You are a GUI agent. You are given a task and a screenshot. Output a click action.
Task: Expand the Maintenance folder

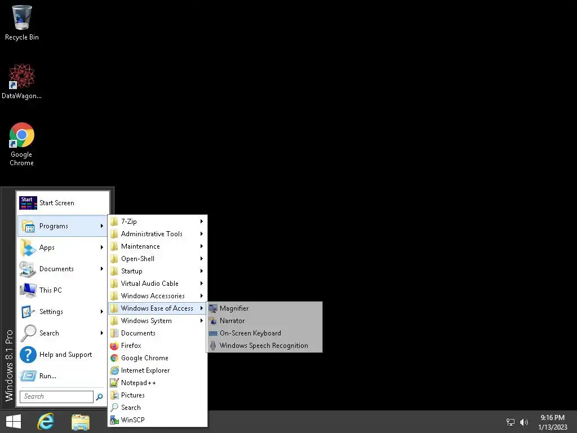click(x=158, y=246)
